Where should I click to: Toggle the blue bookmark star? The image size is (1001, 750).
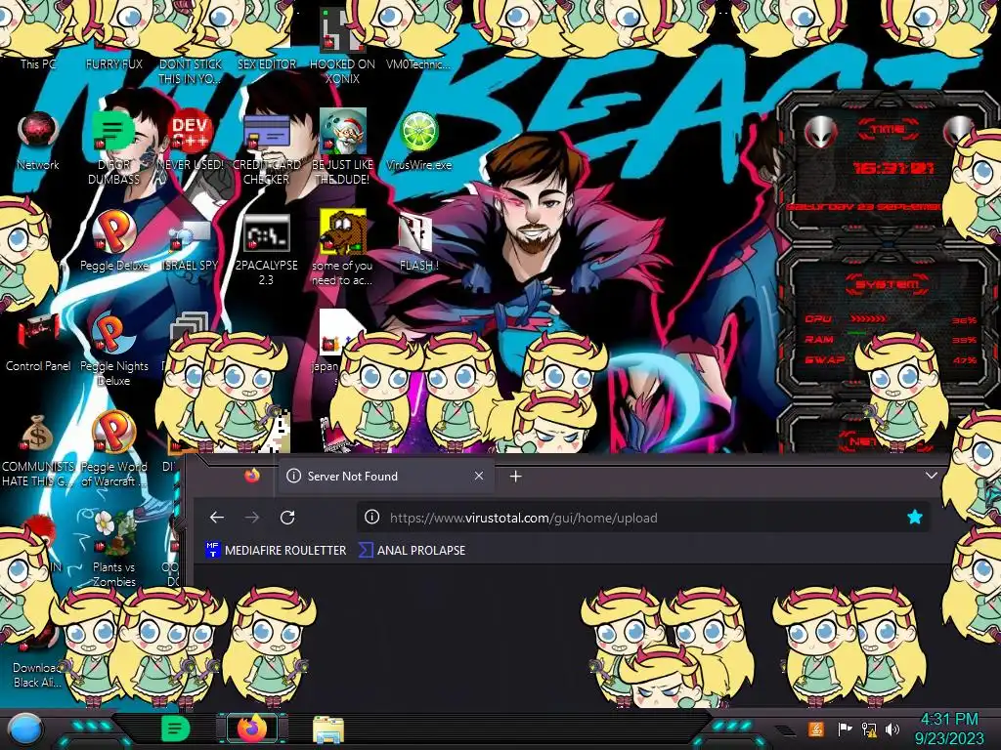(x=914, y=518)
